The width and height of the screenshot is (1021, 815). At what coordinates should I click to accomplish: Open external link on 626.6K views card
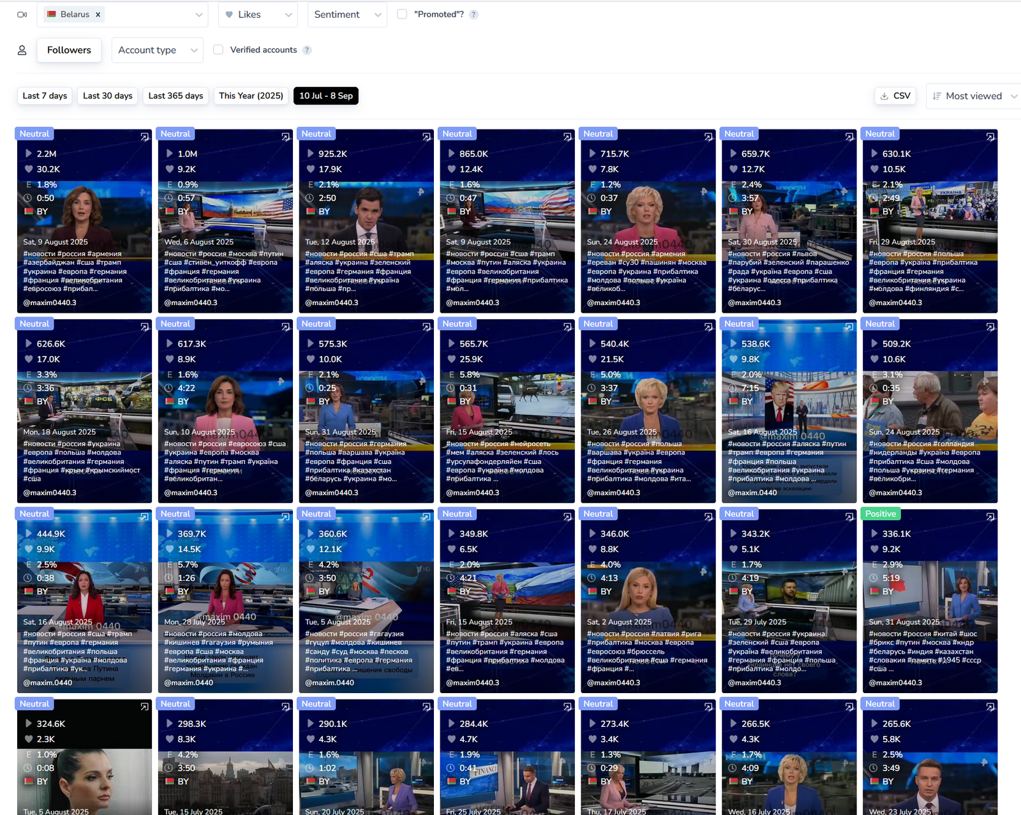(x=145, y=327)
